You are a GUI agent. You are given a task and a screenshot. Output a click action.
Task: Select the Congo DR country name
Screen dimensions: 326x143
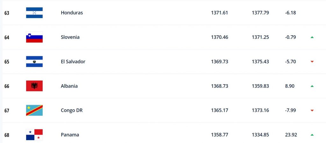(72, 111)
